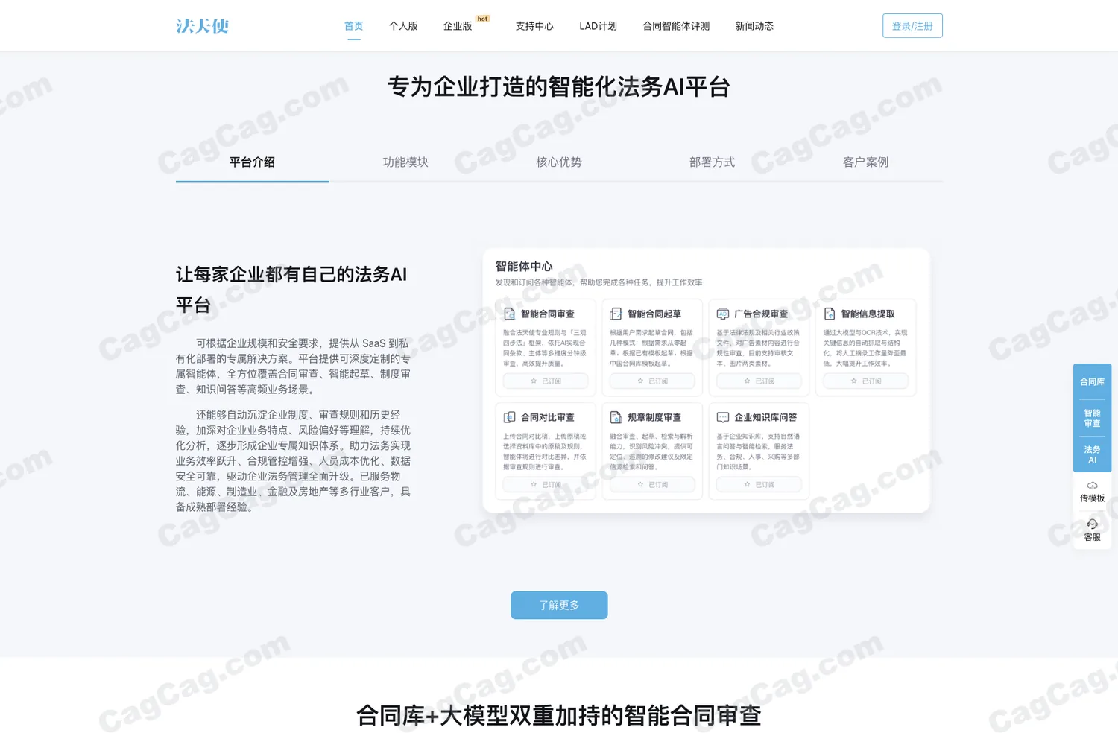Image resolution: width=1118 pixels, height=733 pixels.
Task: Switch to the 核心优势 tab
Action: pyautogui.click(x=559, y=162)
